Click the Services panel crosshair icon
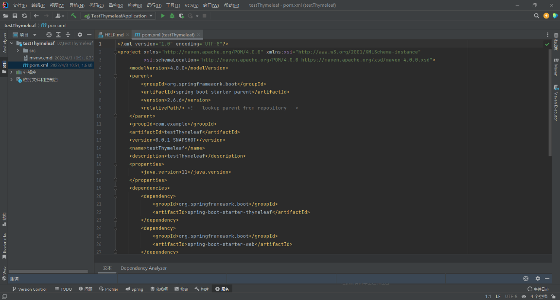The width and height of the screenshot is (560, 300). 525,279
